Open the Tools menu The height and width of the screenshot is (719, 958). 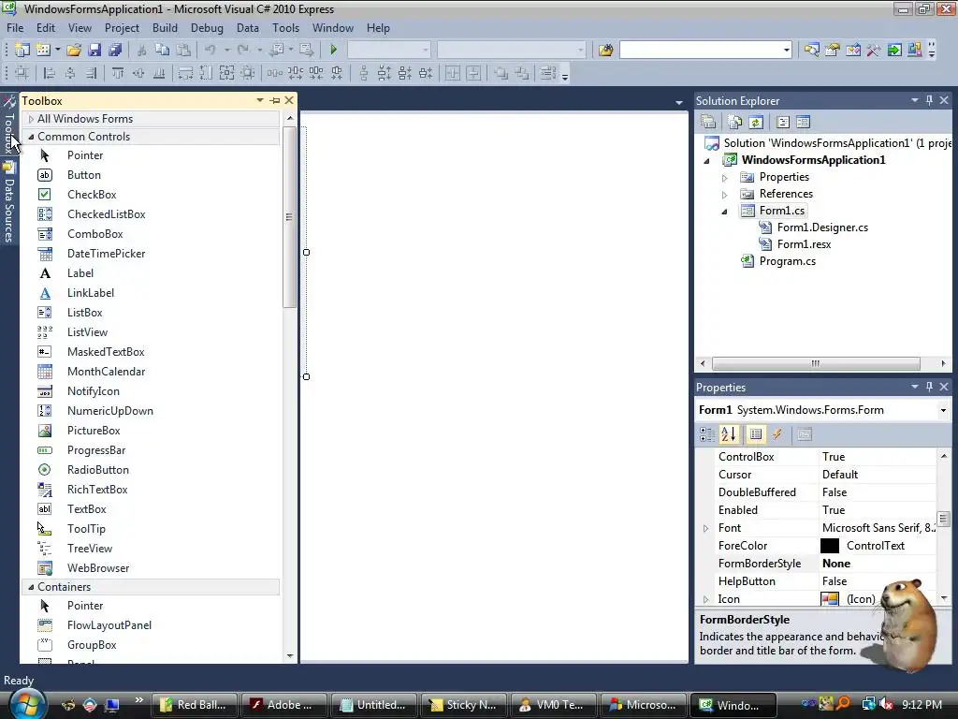pos(286,28)
